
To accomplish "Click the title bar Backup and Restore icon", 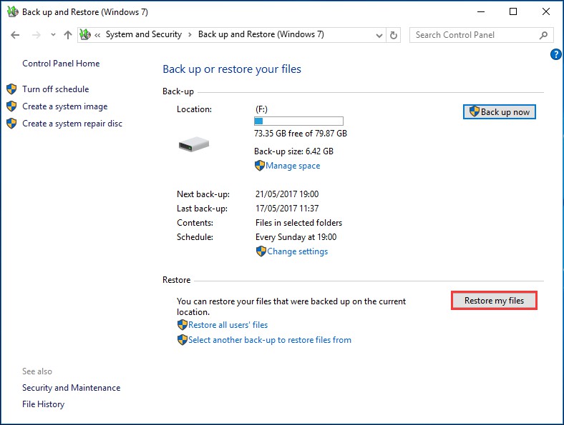I will point(13,12).
